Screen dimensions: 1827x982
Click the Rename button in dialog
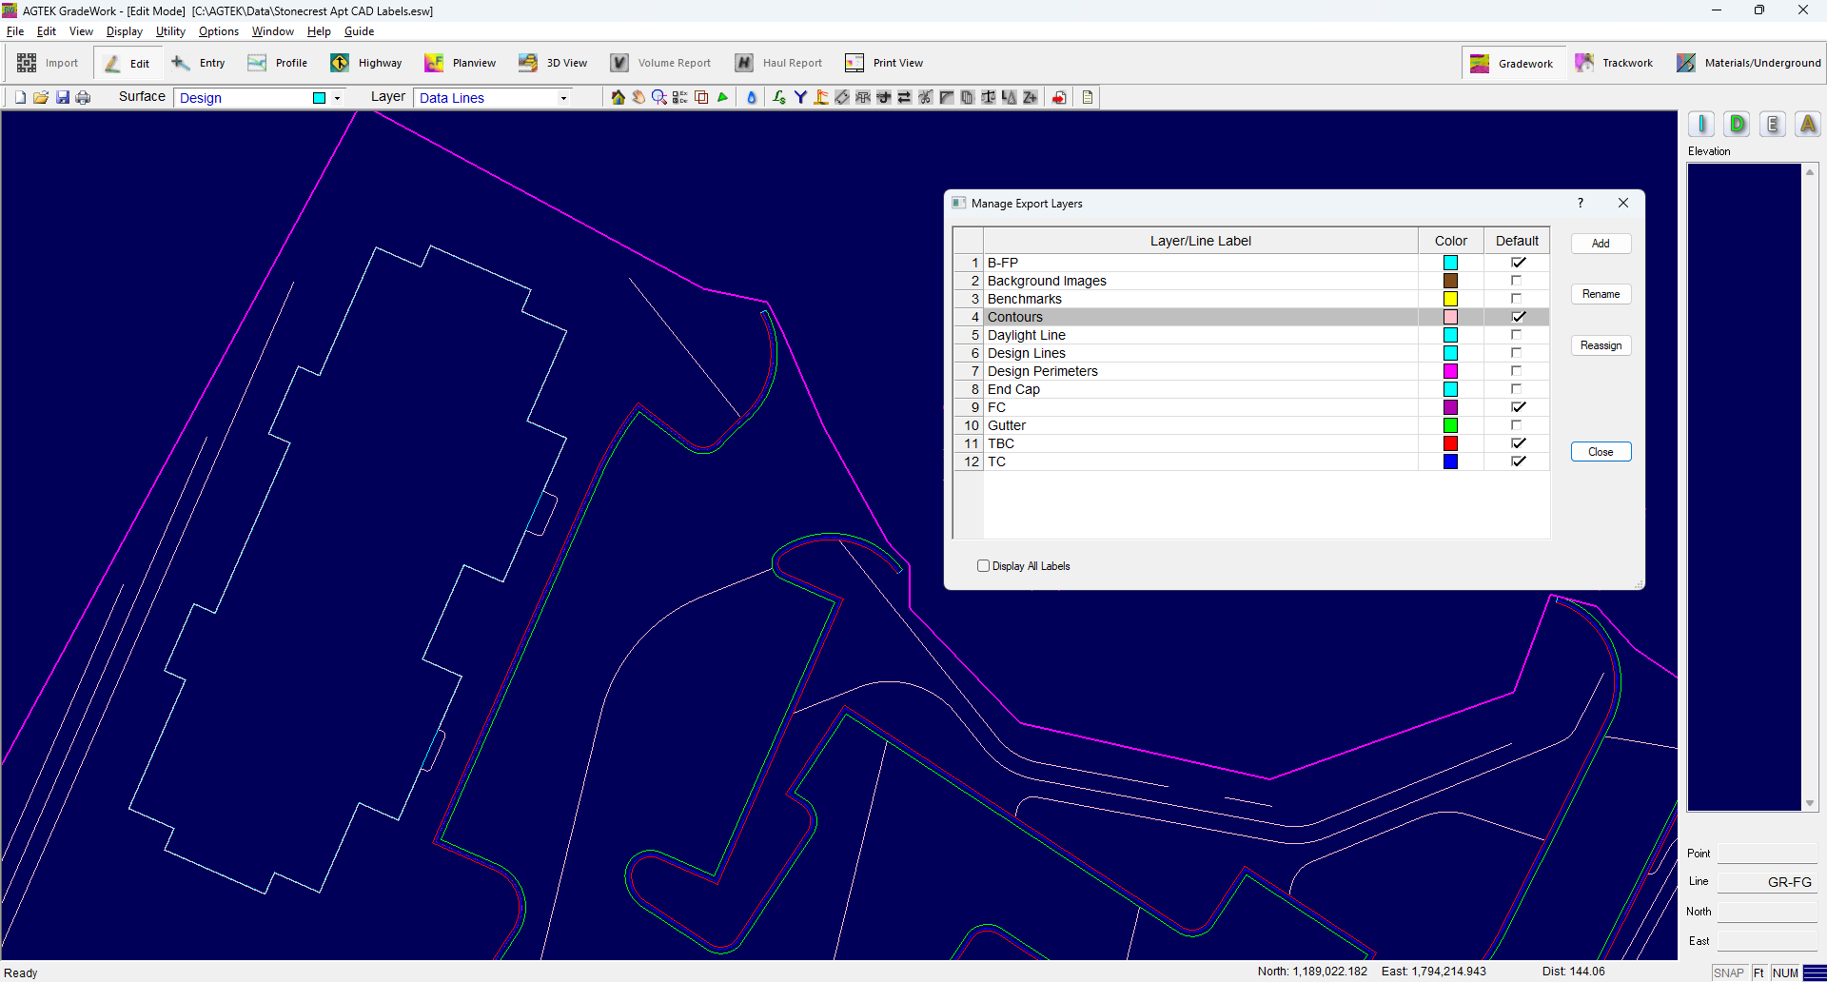point(1601,294)
